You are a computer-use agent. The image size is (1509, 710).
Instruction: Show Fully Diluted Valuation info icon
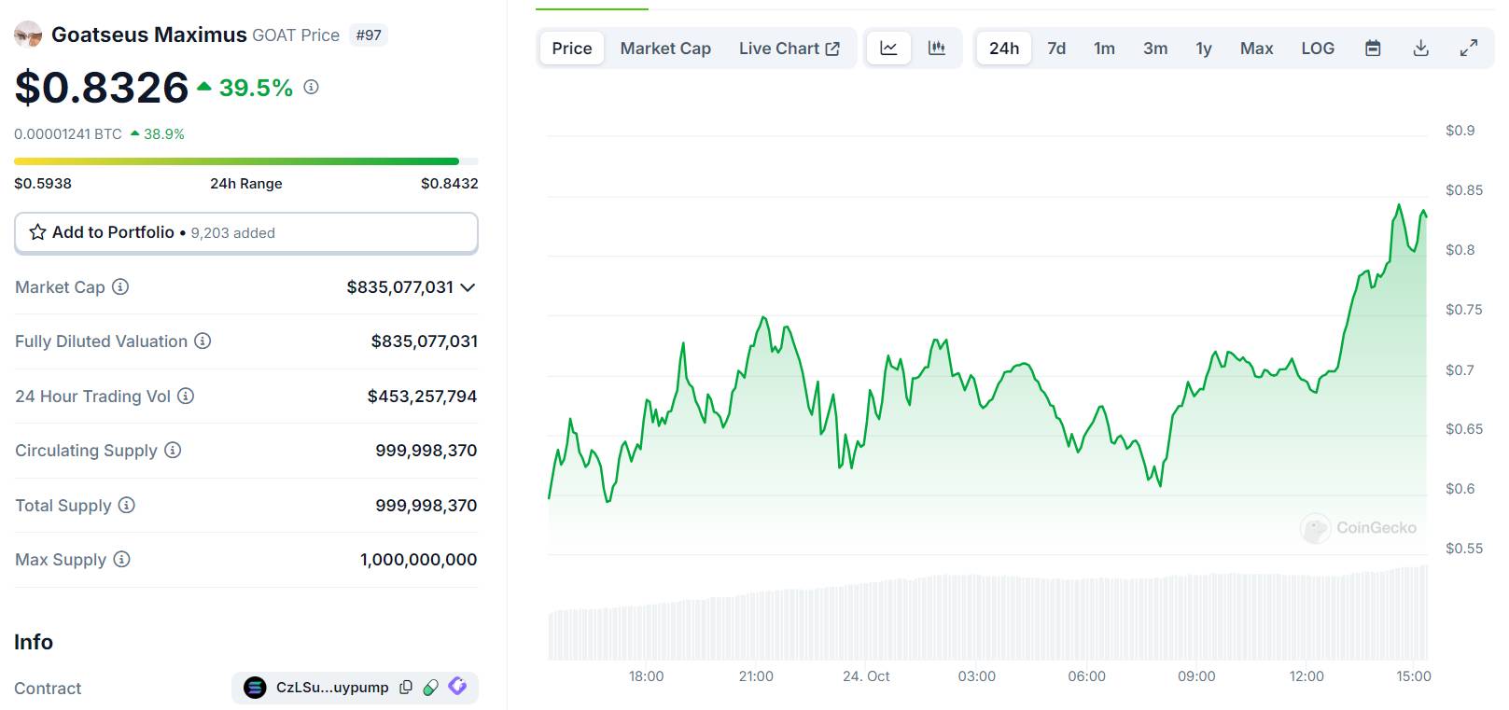point(203,341)
